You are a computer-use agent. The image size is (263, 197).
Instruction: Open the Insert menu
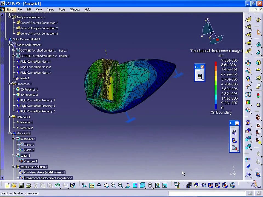tap(50, 10)
